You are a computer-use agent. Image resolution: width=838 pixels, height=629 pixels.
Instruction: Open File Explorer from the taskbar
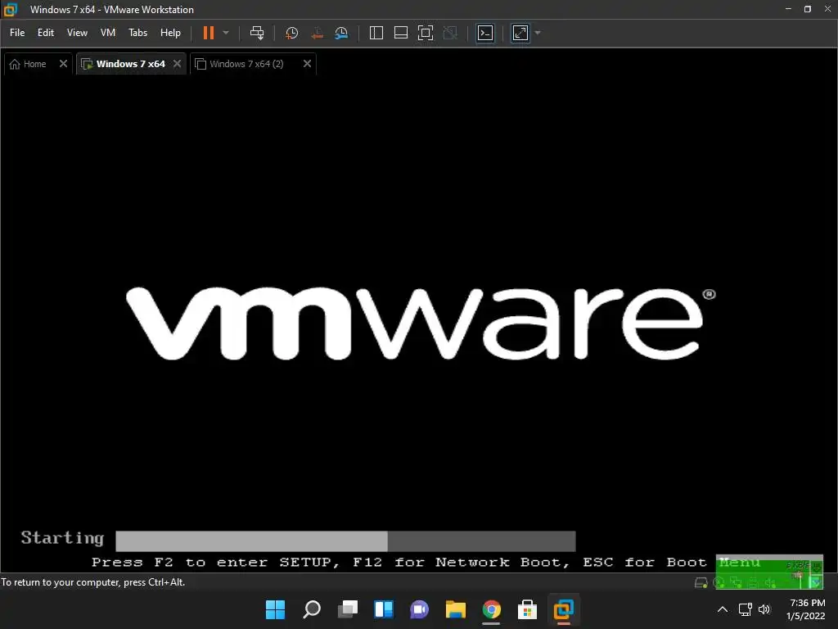coord(456,609)
